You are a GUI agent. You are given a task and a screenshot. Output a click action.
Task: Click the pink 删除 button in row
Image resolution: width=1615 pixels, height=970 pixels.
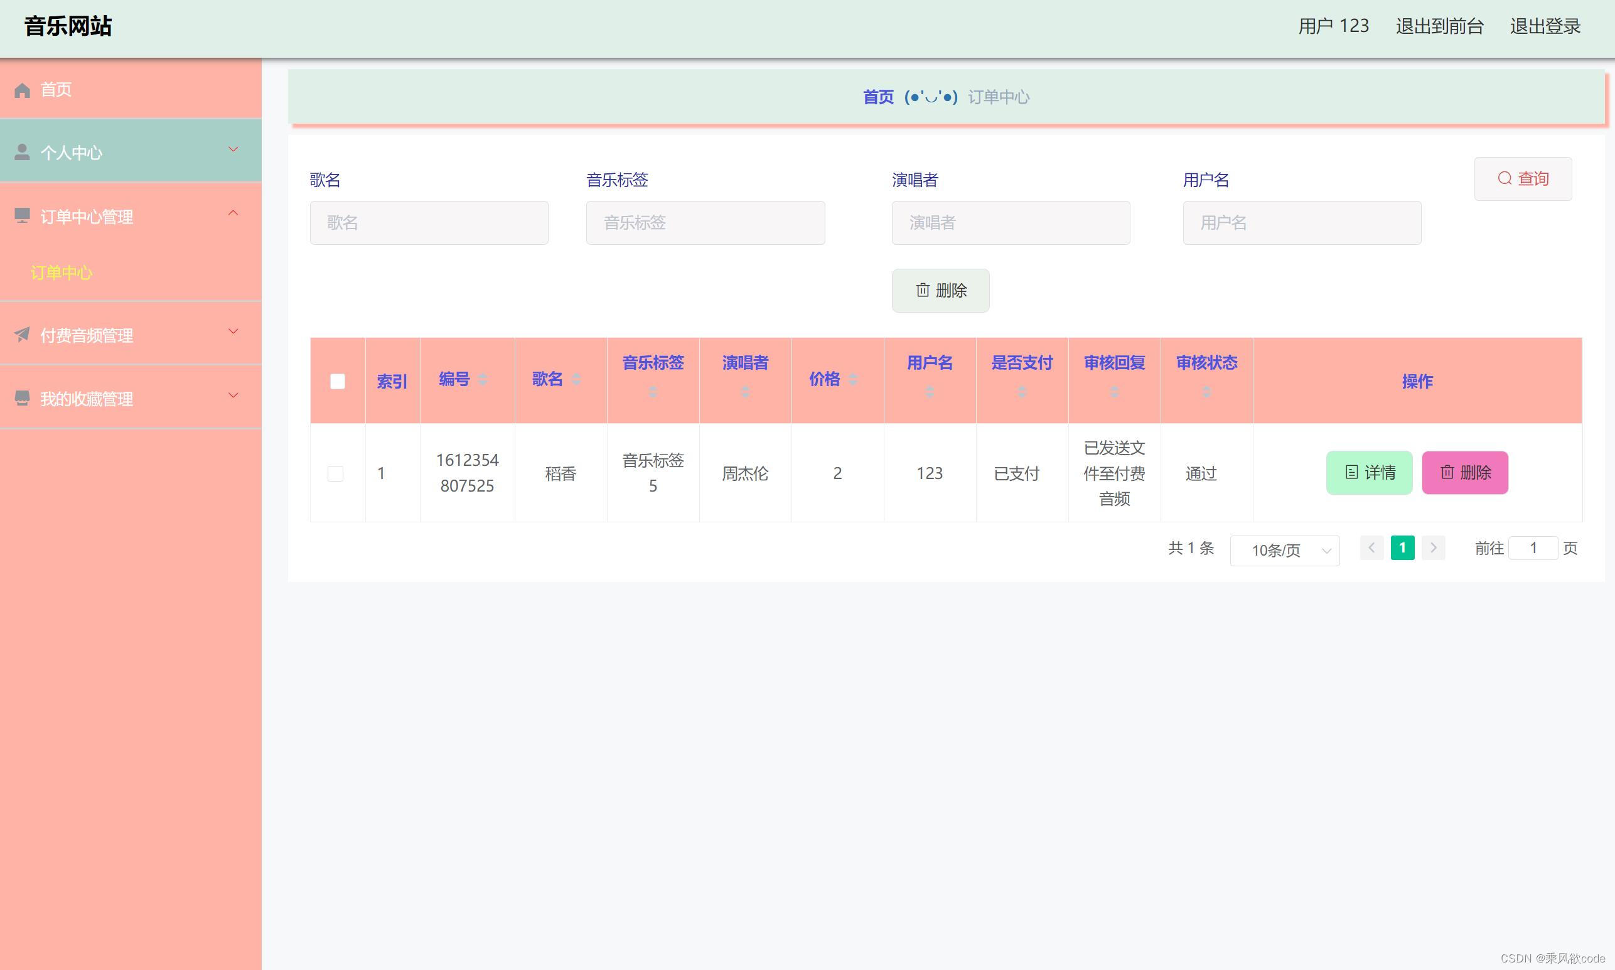pyautogui.click(x=1464, y=473)
